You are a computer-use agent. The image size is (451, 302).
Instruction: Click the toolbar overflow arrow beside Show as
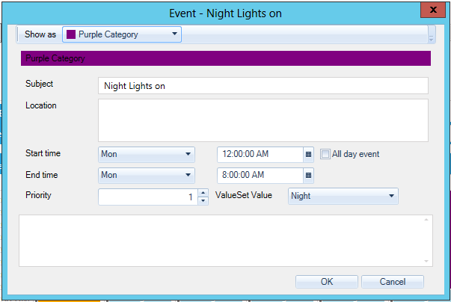[431, 34]
